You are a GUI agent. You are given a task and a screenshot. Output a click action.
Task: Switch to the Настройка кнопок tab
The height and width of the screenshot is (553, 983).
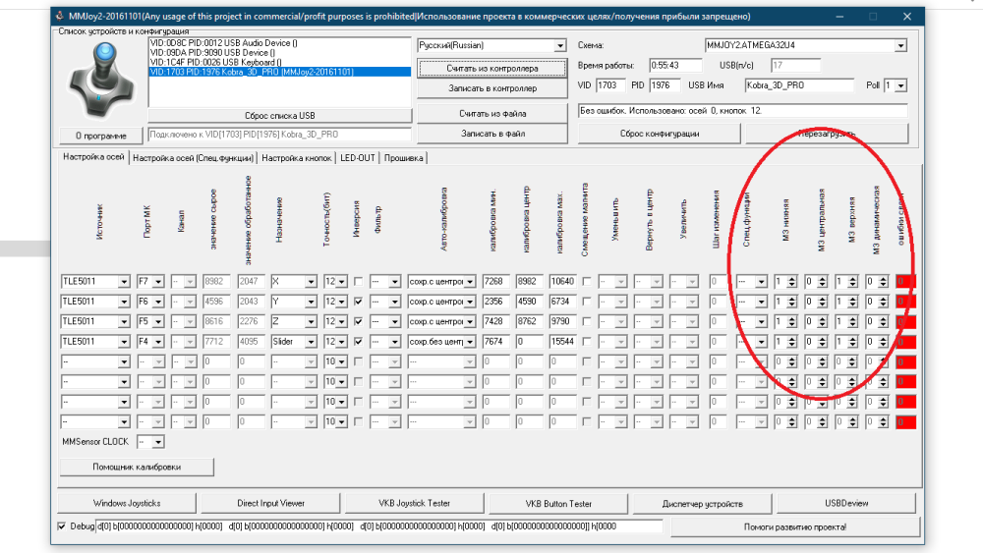point(297,158)
